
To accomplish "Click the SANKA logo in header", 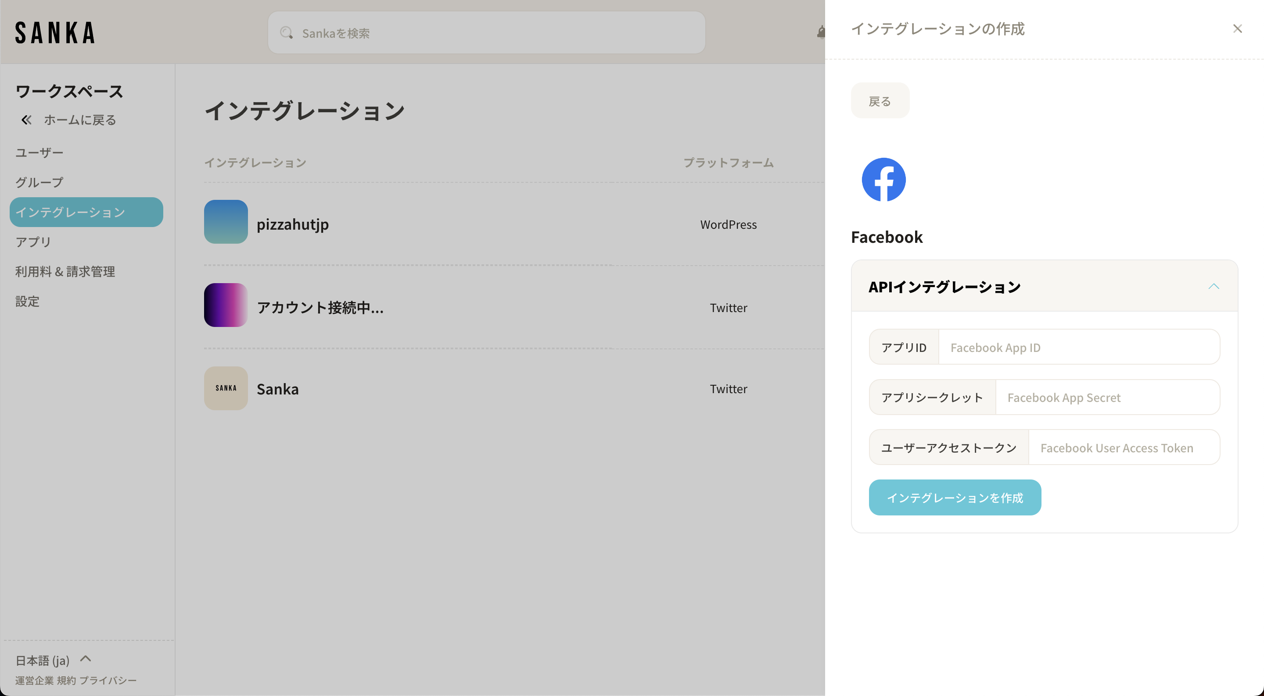I will pyautogui.click(x=55, y=32).
